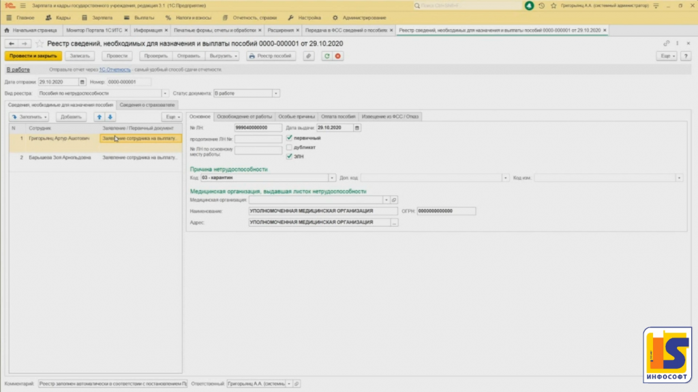Expand the Вид реестра dropdown
This screenshot has height=392, width=698.
click(165, 93)
